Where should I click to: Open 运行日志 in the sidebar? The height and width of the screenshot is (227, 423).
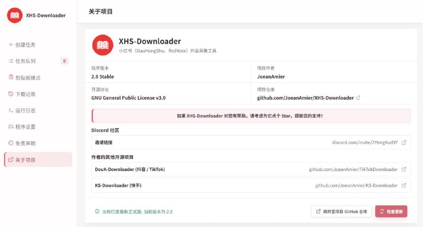pyautogui.click(x=38, y=110)
